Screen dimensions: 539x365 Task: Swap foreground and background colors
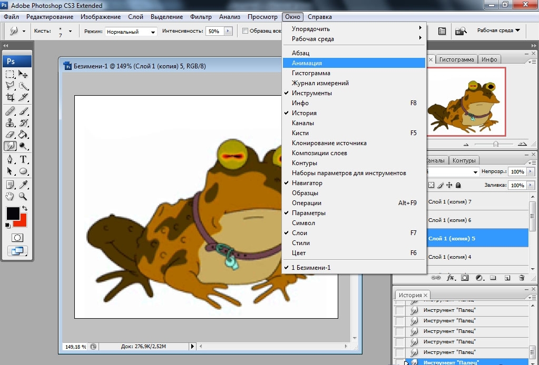(x=24, y=208)
